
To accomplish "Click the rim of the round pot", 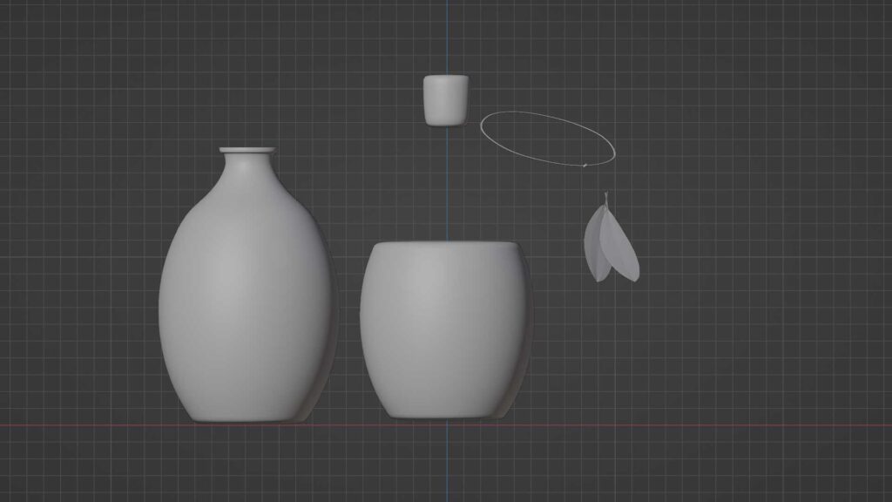I will coord(444,246).
